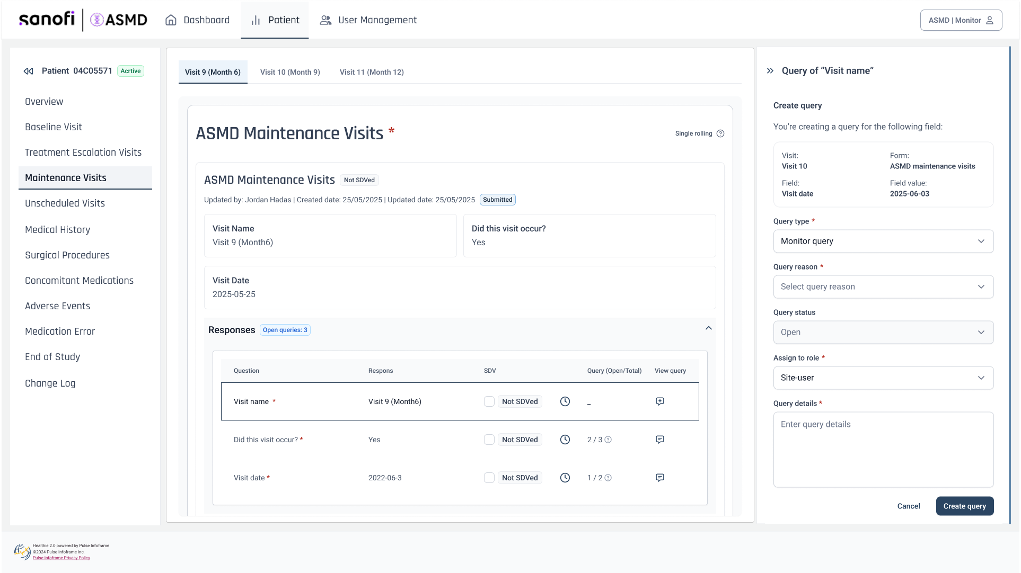Open the Query status Open dropdown
1021x573 pixels.
pyautogui.click(x=883, y=332)
